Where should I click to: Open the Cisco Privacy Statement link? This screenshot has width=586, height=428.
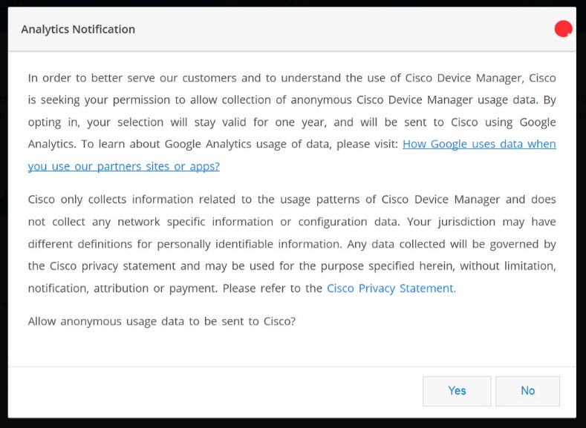pyautogui.click(x=391, y=288)
